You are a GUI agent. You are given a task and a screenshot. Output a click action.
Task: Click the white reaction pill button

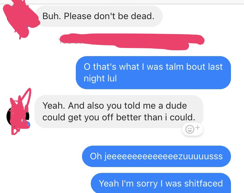click(x=193, y=129)
